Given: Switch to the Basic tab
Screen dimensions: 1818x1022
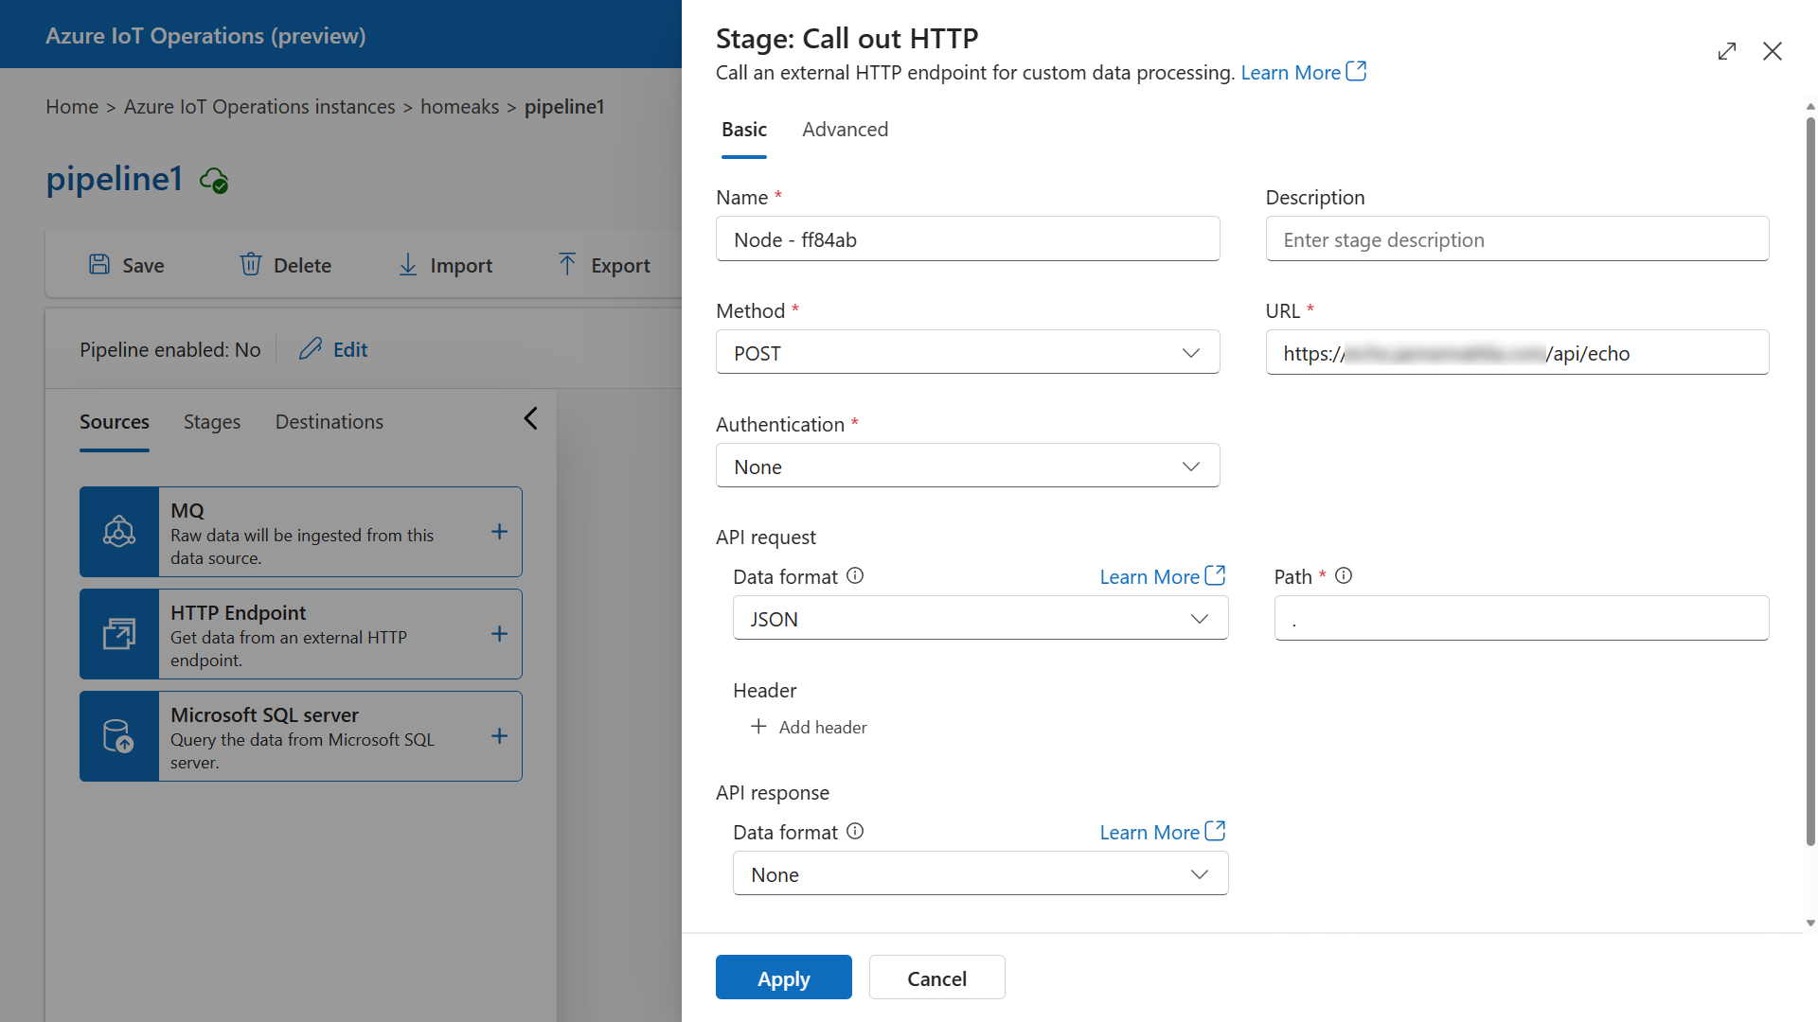Looking at the screenshot, I should 744,130.
